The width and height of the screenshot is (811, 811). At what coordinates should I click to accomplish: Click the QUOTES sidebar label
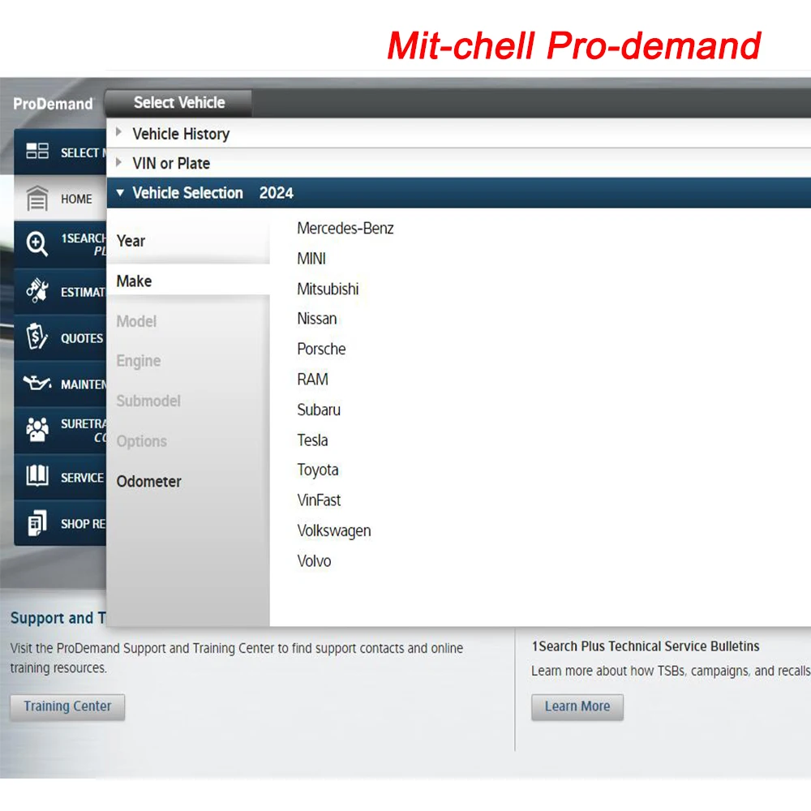[82, 338]
